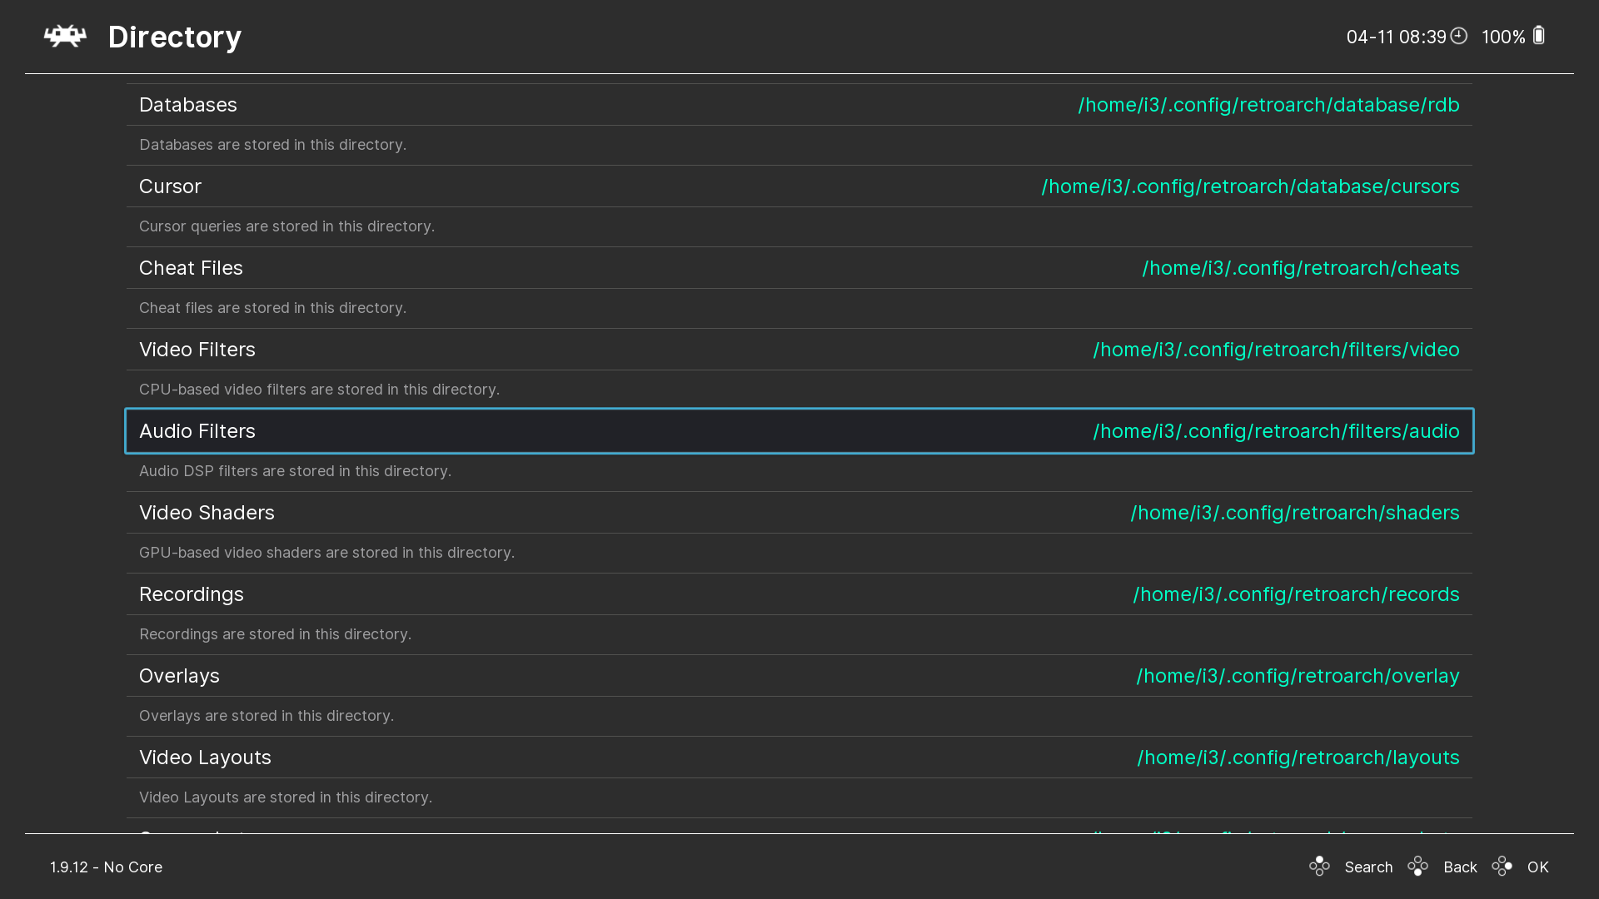Select the Video Layouts directory entry
The height and width of the screenshot is (899, 1599).
point(205,757)
